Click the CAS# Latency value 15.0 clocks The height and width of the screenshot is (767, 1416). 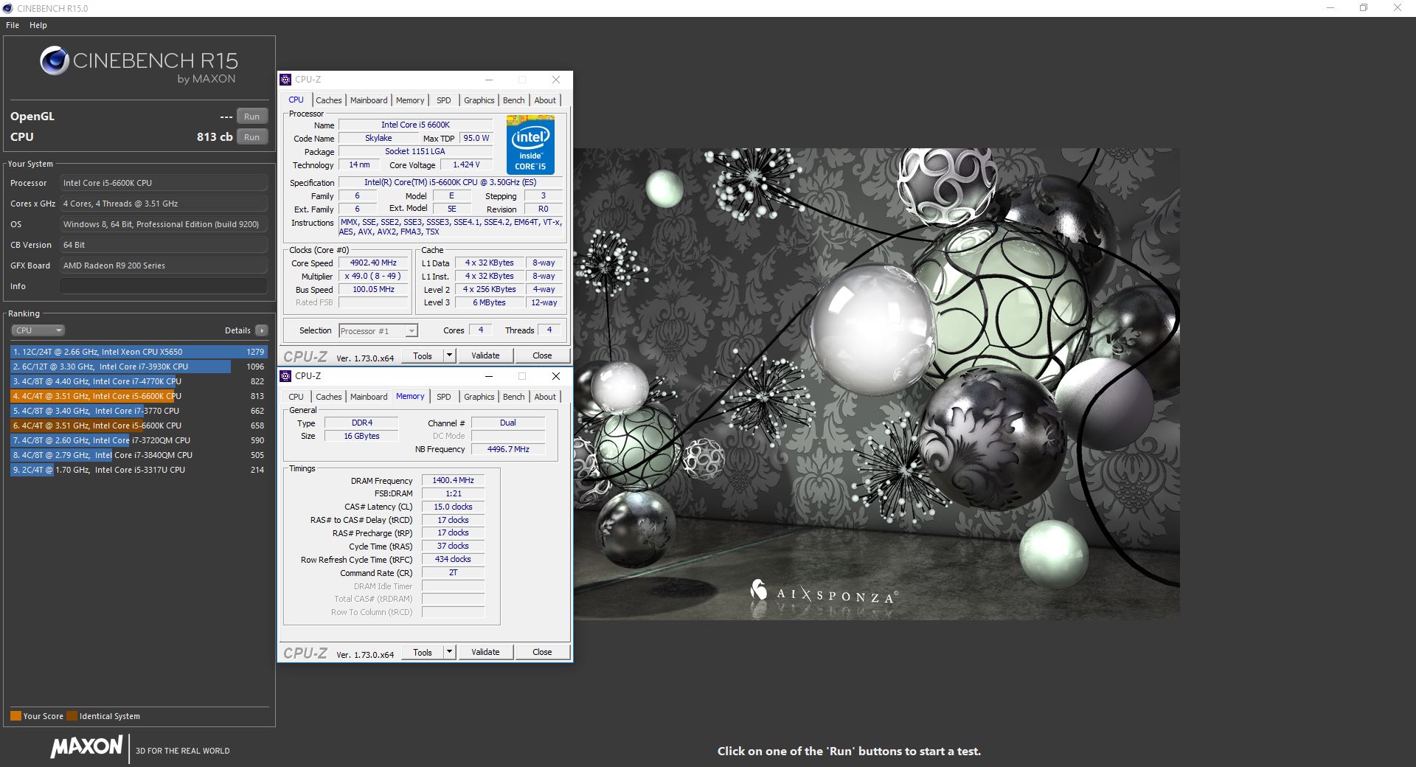click(453, 507)
